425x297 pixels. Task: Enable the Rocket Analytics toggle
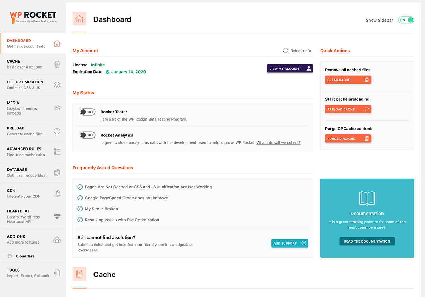point(87,135)
